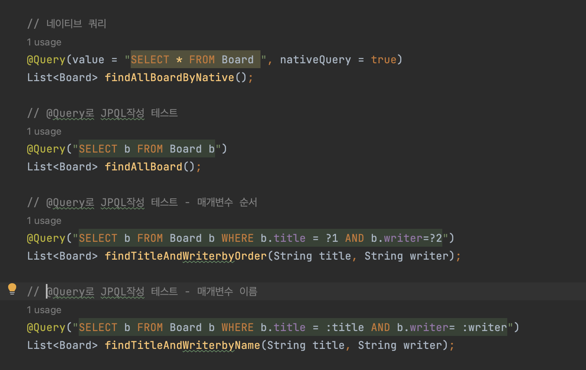Click 'List<Board>' return type of findAllBoardByNative
Image resolution: width=586 pixels, height=370 pixels.
coord(62,77)
